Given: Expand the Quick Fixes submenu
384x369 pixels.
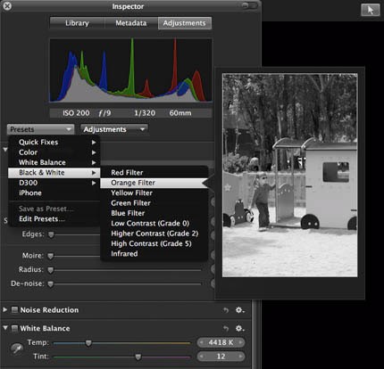Looking at the screenshot, I should pyautogui.click(x=54, y=142).
